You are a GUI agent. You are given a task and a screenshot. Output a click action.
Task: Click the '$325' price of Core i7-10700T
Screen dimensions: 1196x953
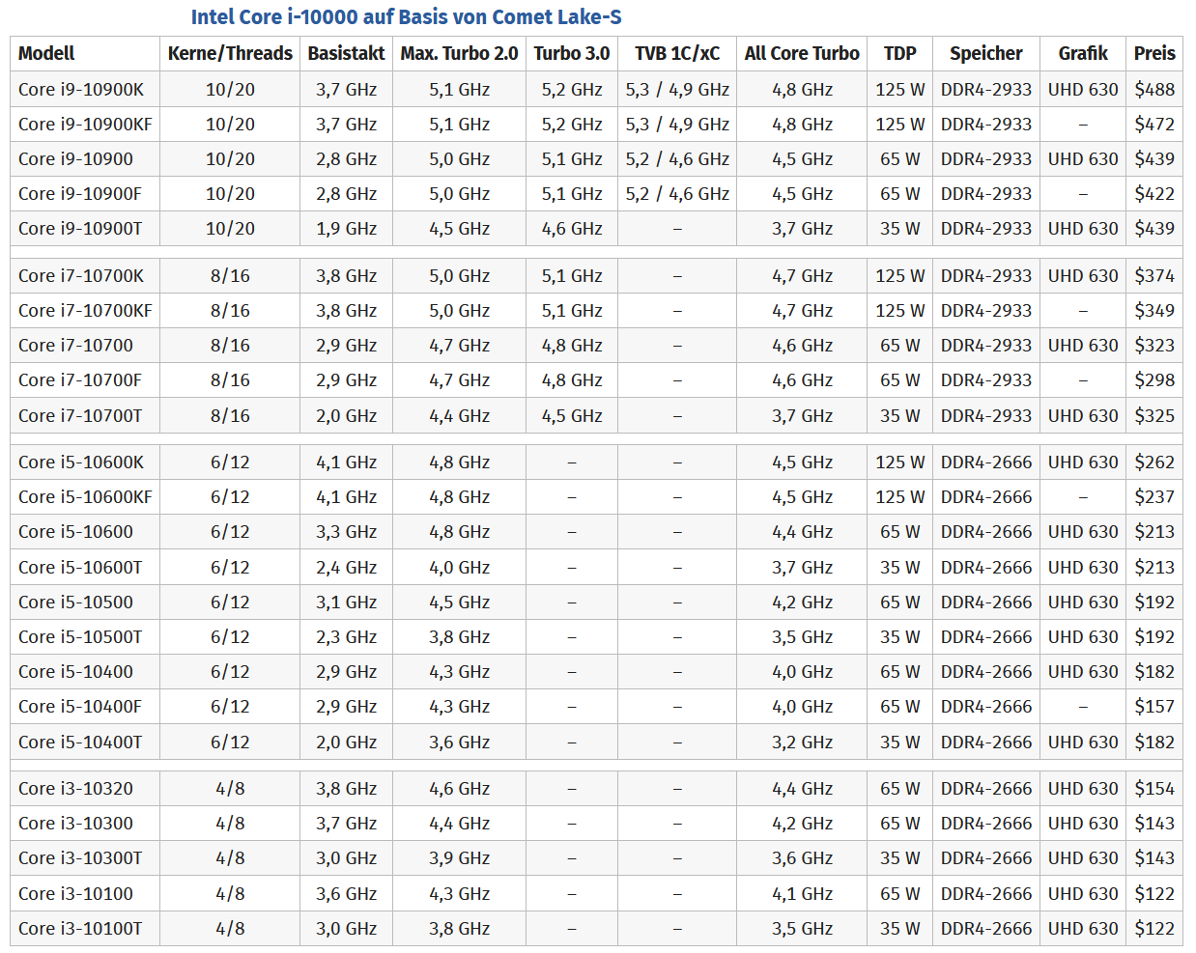1154,416
